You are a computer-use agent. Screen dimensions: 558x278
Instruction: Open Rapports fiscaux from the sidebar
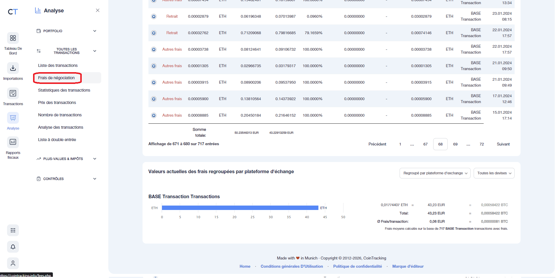pos(13,142)
